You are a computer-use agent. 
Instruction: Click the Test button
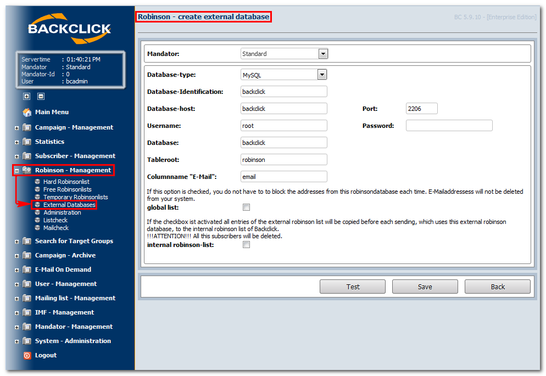(353, 287)
